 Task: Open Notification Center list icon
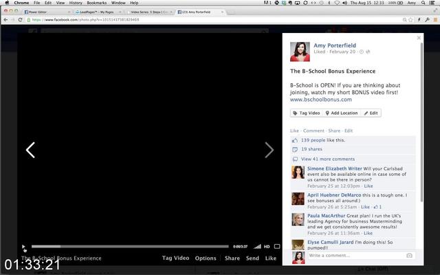(432, 3)
